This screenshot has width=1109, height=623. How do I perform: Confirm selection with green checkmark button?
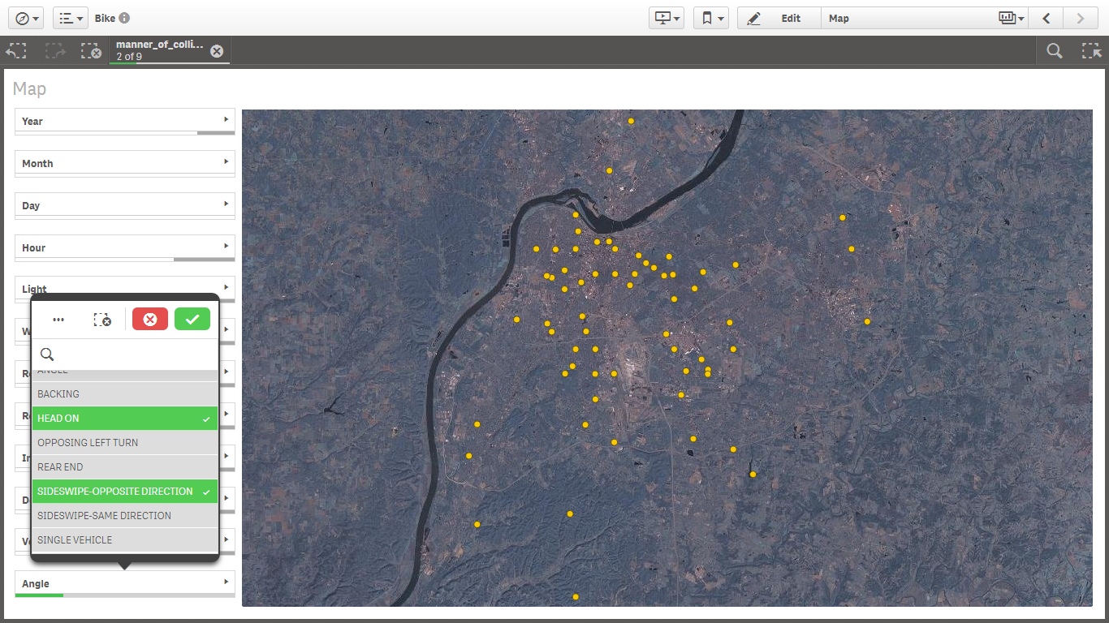[192, 320]
